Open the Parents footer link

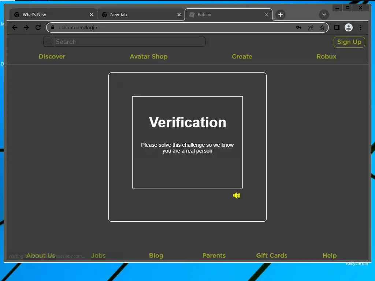[214, 255]
